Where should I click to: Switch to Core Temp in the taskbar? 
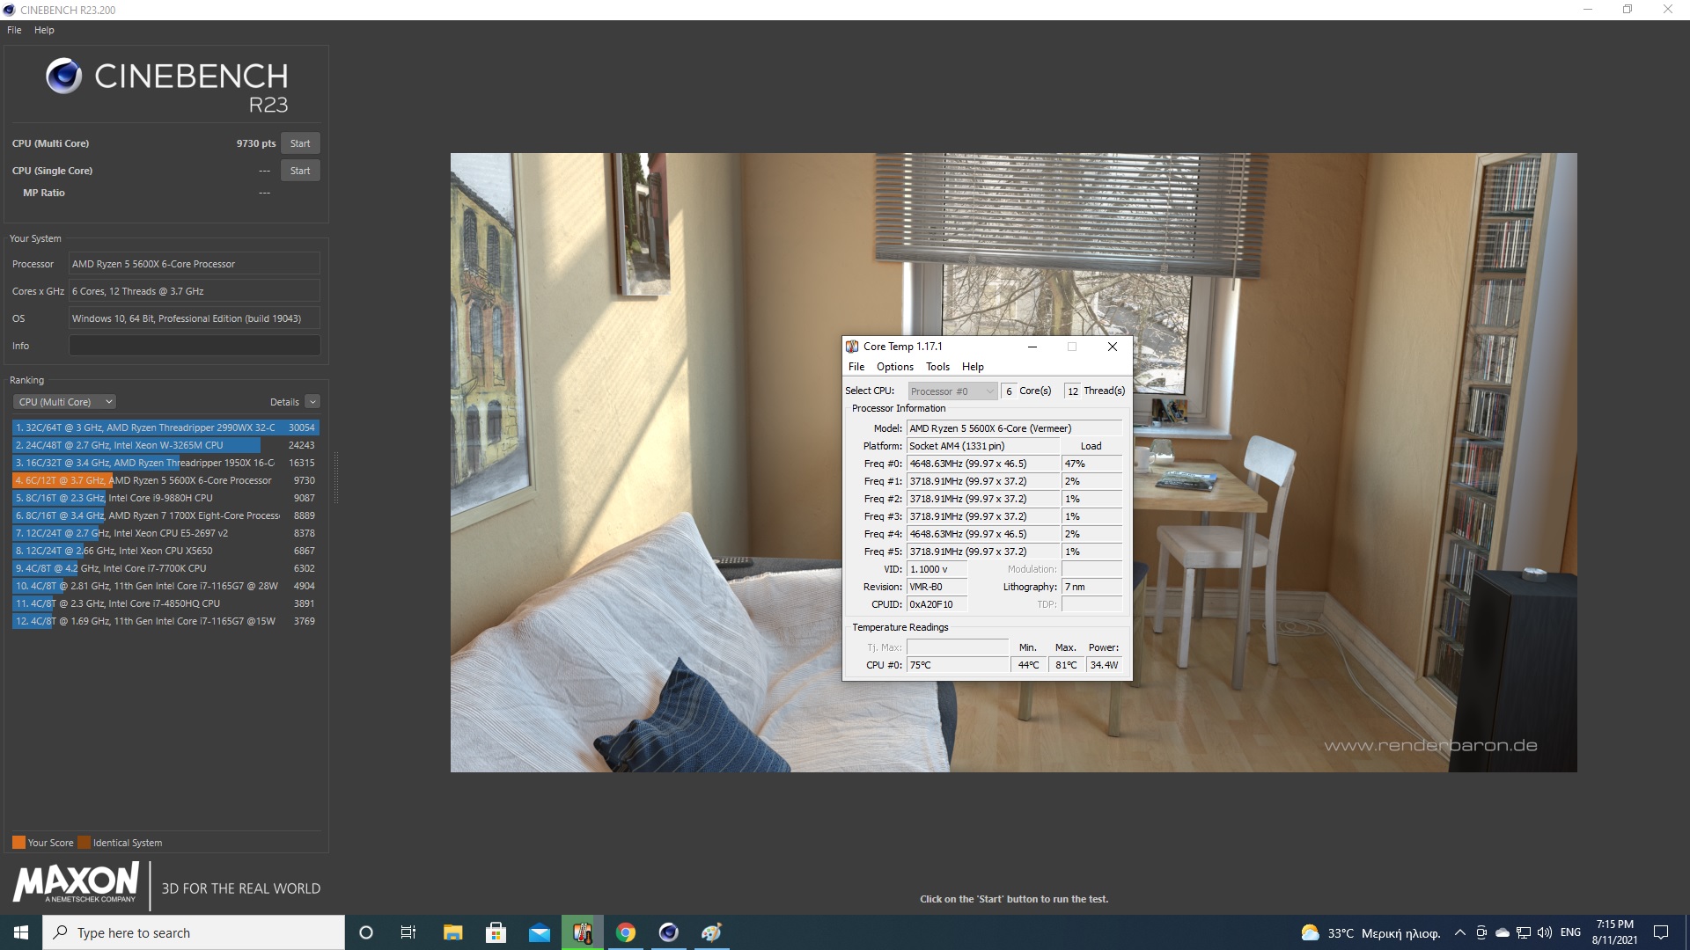tap(582, 932)
